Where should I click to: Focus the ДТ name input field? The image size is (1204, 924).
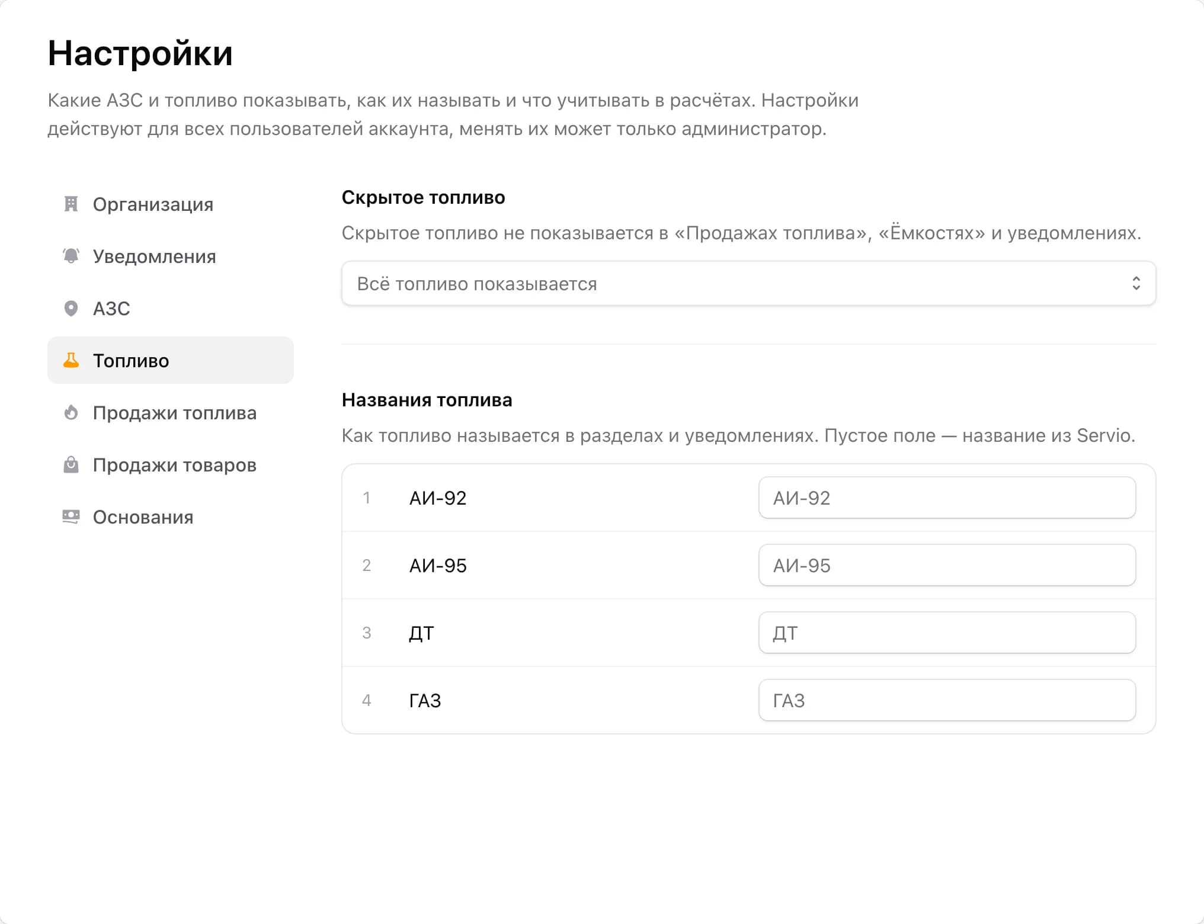click(x=947, y=633)
